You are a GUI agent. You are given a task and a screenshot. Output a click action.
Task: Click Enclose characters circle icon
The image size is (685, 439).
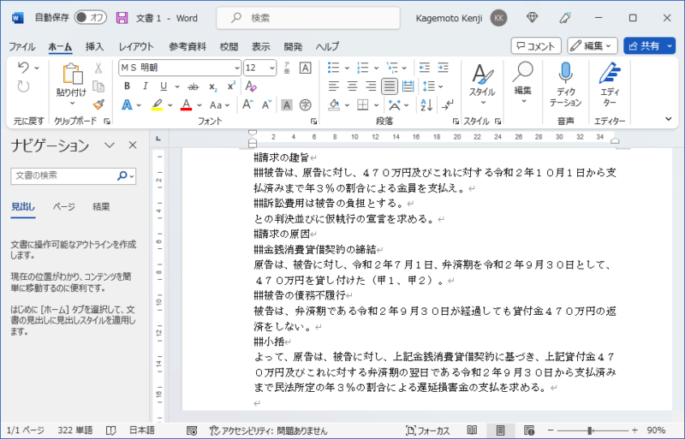pyautogui.click(x=306, y=105)
